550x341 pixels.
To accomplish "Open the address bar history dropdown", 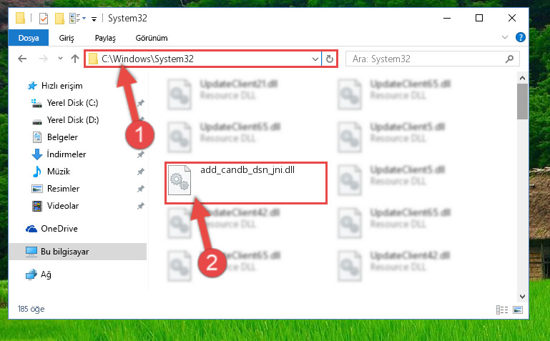I will pyautogui.click(x=315, y=59).
